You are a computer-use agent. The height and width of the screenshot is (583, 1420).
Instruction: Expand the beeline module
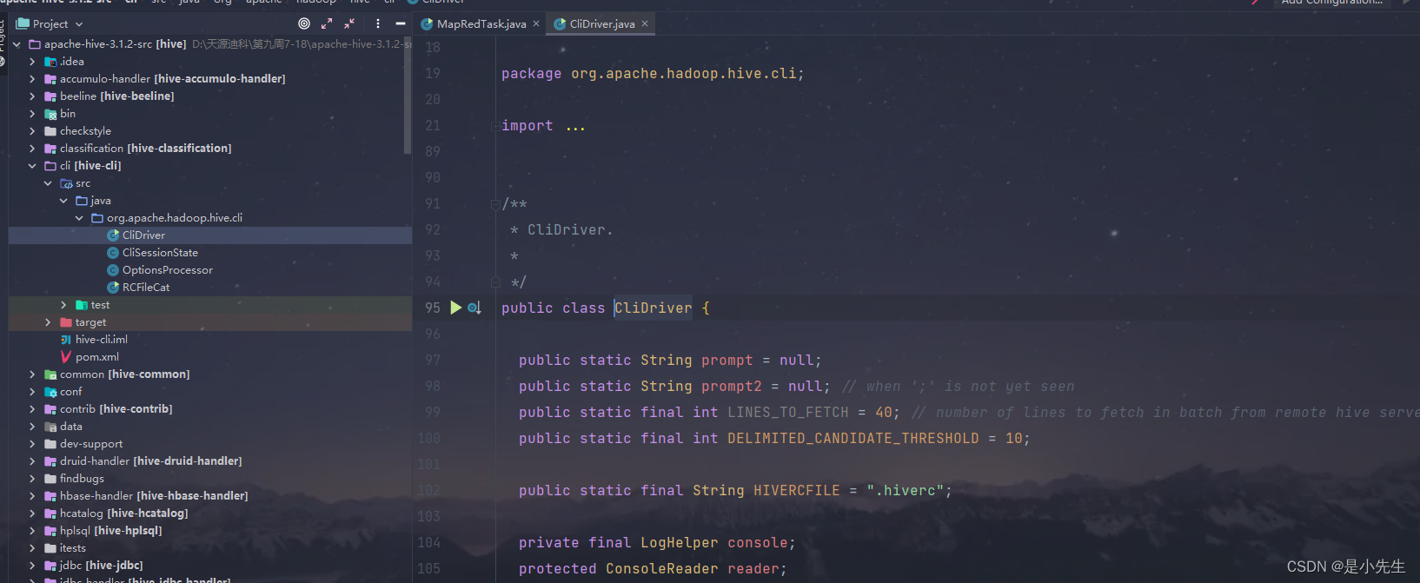32,96
